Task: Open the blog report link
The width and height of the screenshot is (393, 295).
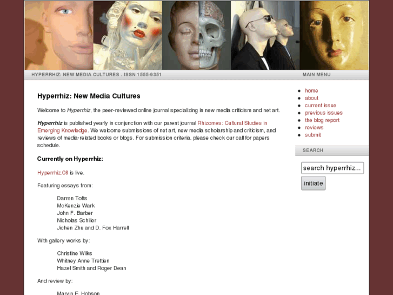Action: tap(322, 120)
